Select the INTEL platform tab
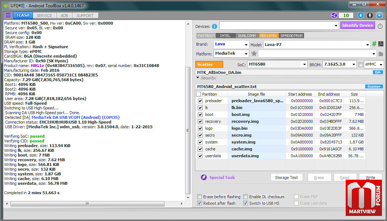 [x=225, y=36]
